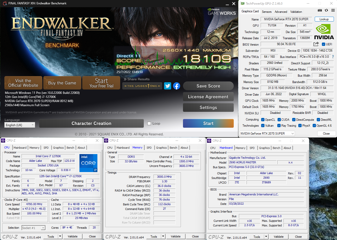Click the Close button in GPU-Z

[x=326, y=133]
